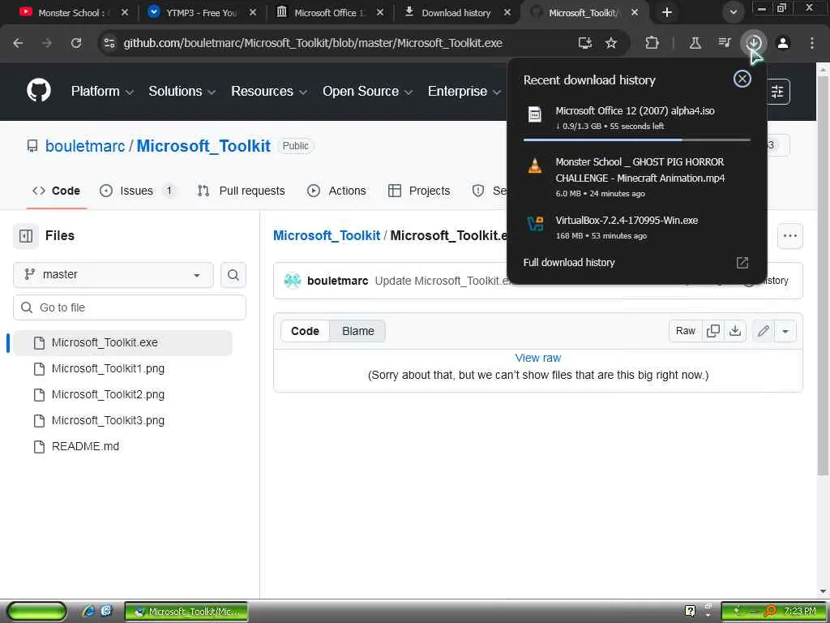Click Full download history link

569,263
